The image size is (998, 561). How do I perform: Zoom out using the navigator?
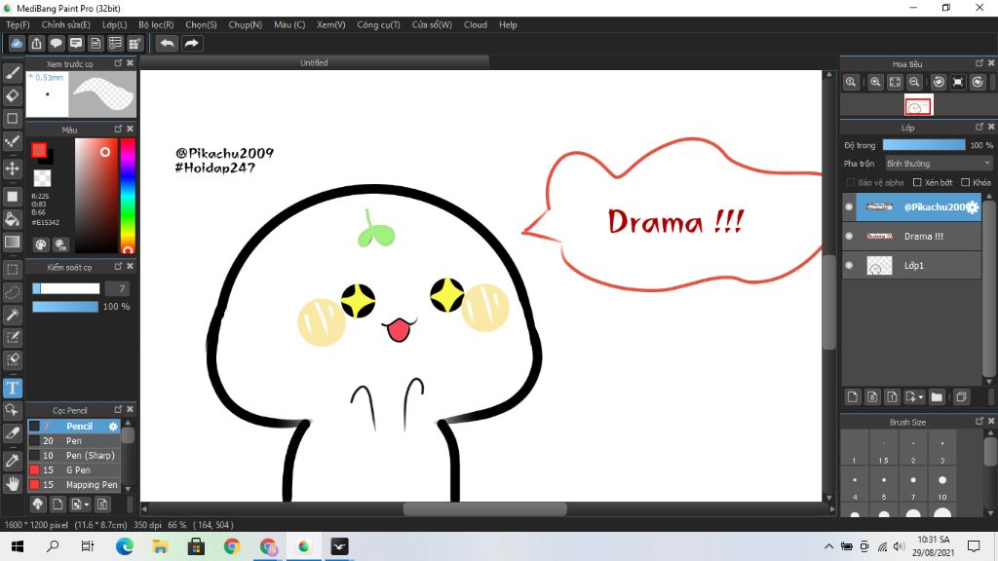(914, 82)
